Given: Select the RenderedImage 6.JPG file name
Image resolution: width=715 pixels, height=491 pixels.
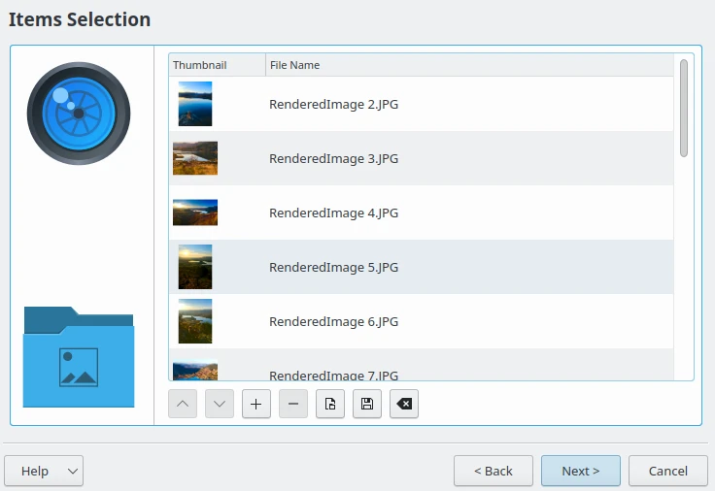Looking at the screenshot, I should pyautogui.click(x=333, y=321).
